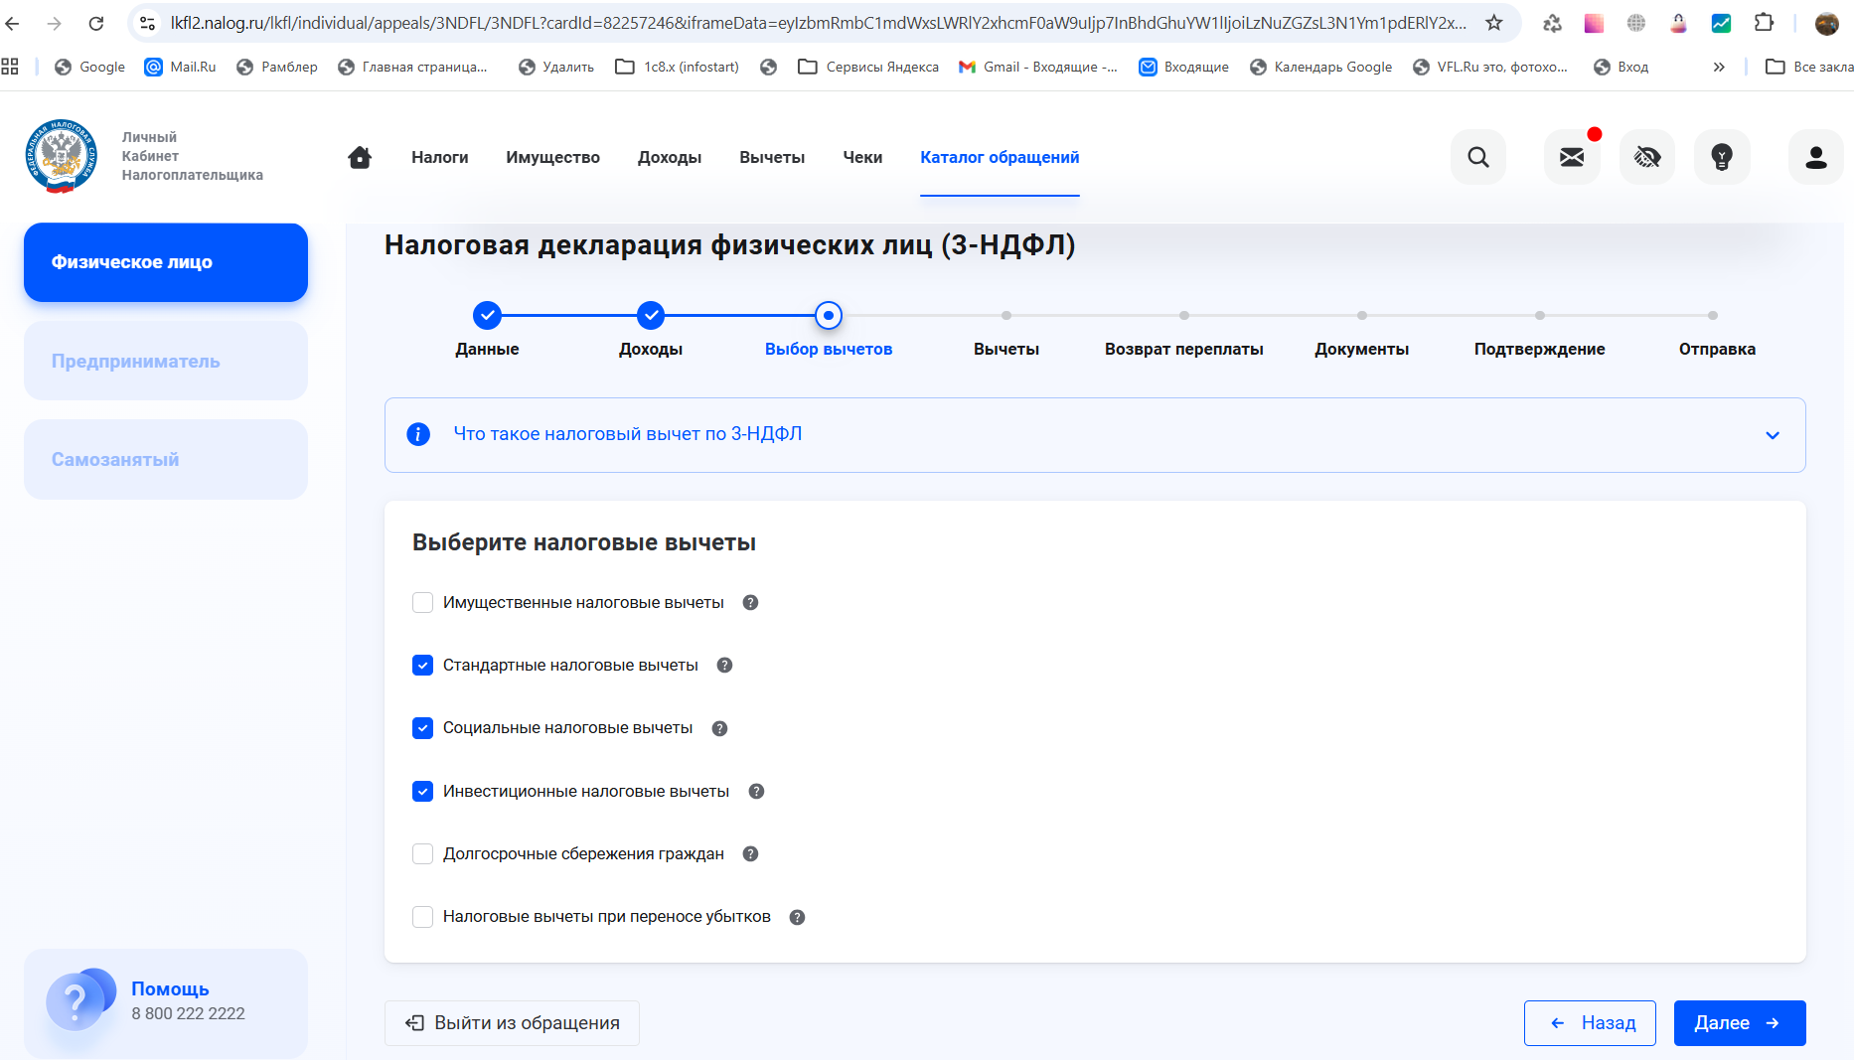Click help icon beside Инвестиционные налоговые вычеты

(756, 792)
